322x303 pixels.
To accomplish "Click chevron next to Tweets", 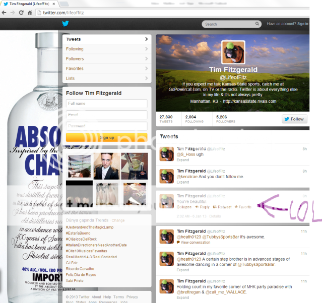I will 147,39.
